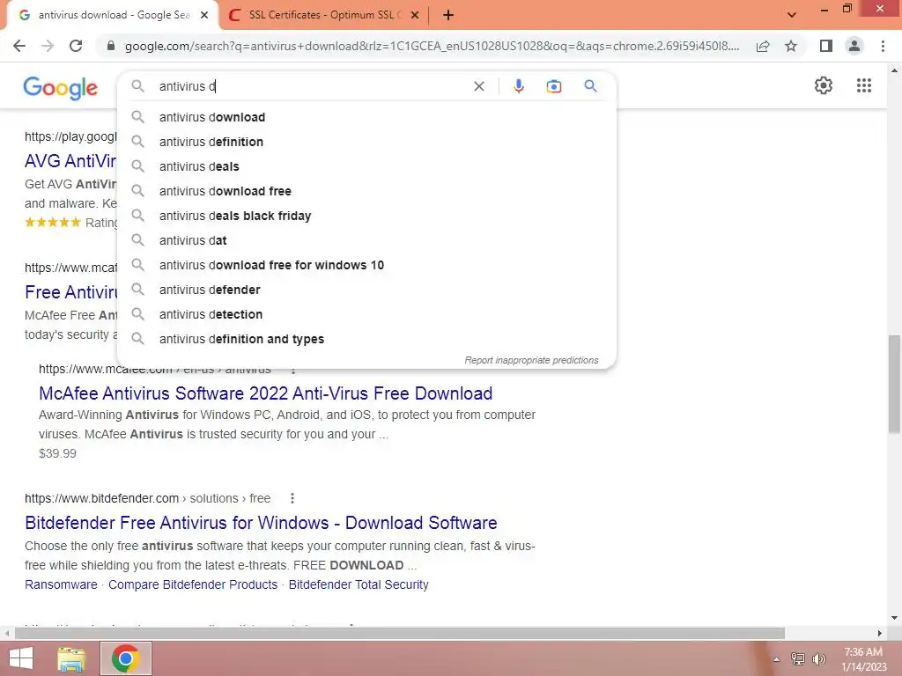Open the AVG AntiVirus result link

[70, 161]
